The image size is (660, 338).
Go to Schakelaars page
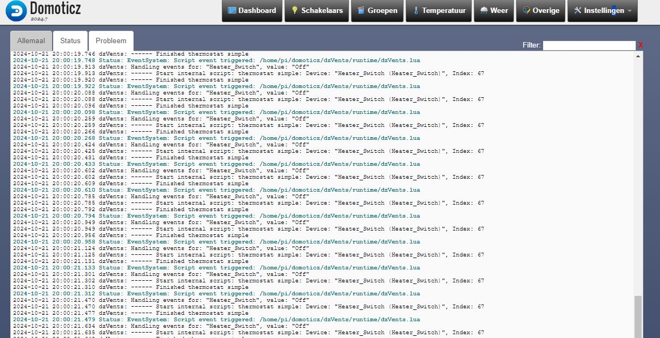pos(316,11)
